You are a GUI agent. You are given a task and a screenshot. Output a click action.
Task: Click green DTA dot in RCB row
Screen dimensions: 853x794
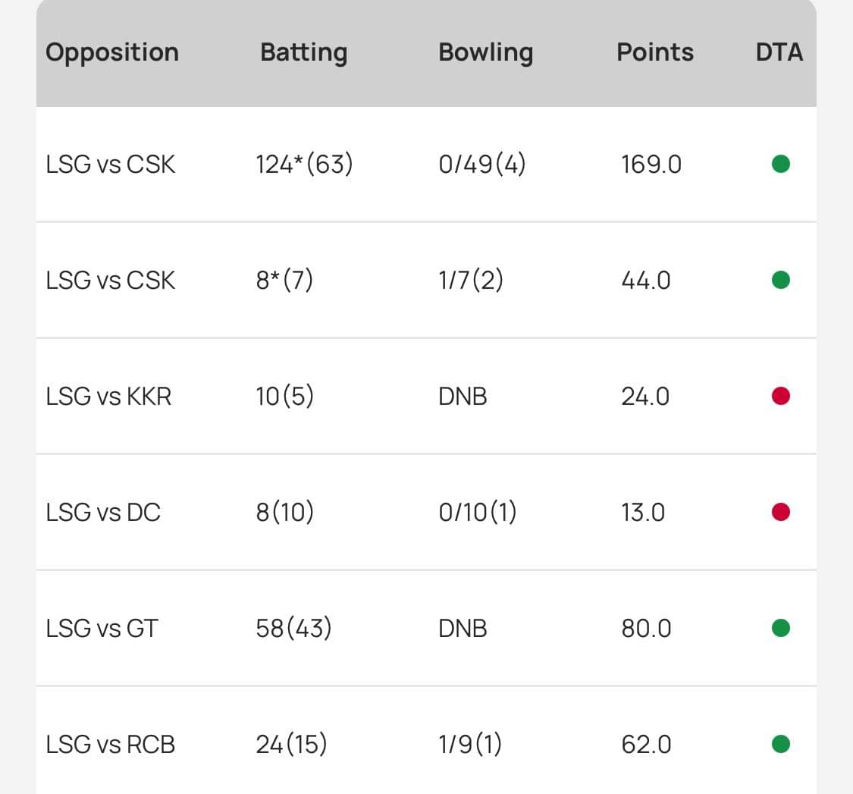781,744
